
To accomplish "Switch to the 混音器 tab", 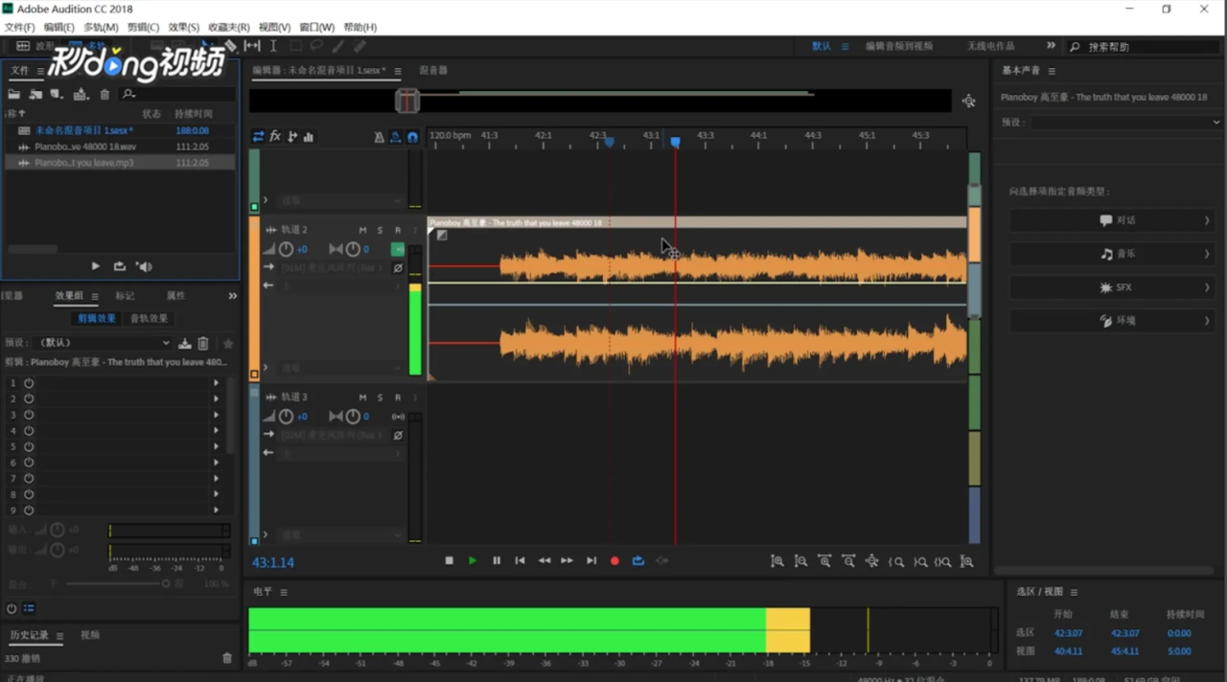I will pos(433,70).
